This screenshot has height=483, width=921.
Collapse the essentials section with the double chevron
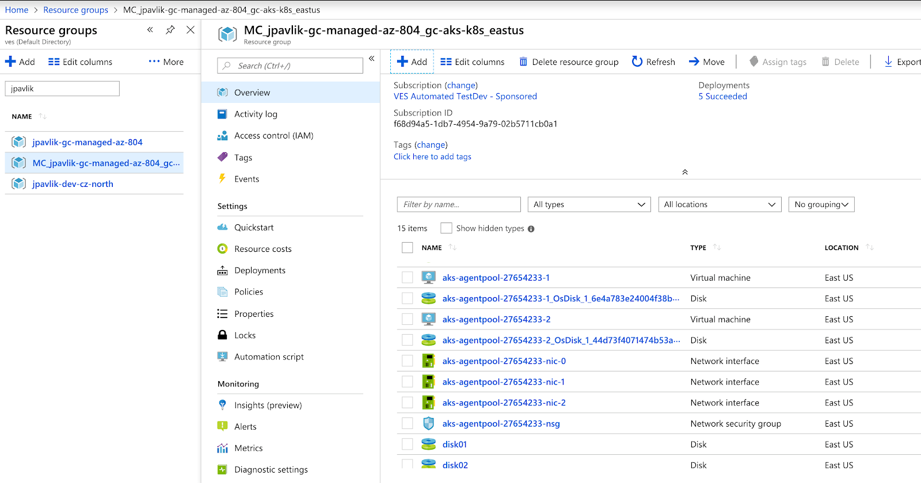(x=685, y=172)
